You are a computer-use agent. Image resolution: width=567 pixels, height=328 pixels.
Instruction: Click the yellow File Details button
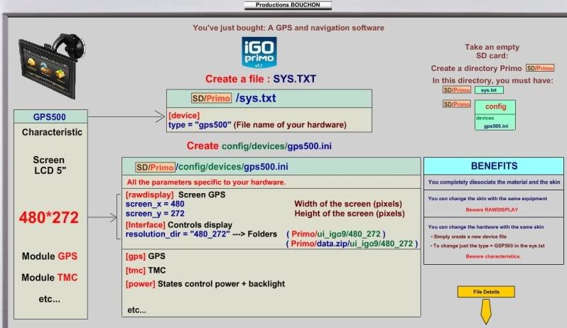(485, 292)
